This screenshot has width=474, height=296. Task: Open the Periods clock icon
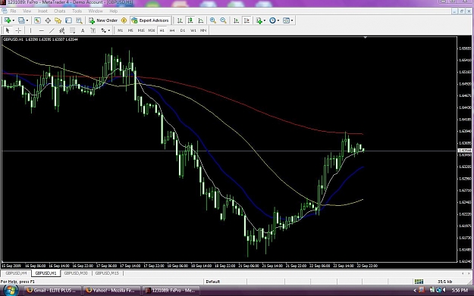(x=273, y=20)
